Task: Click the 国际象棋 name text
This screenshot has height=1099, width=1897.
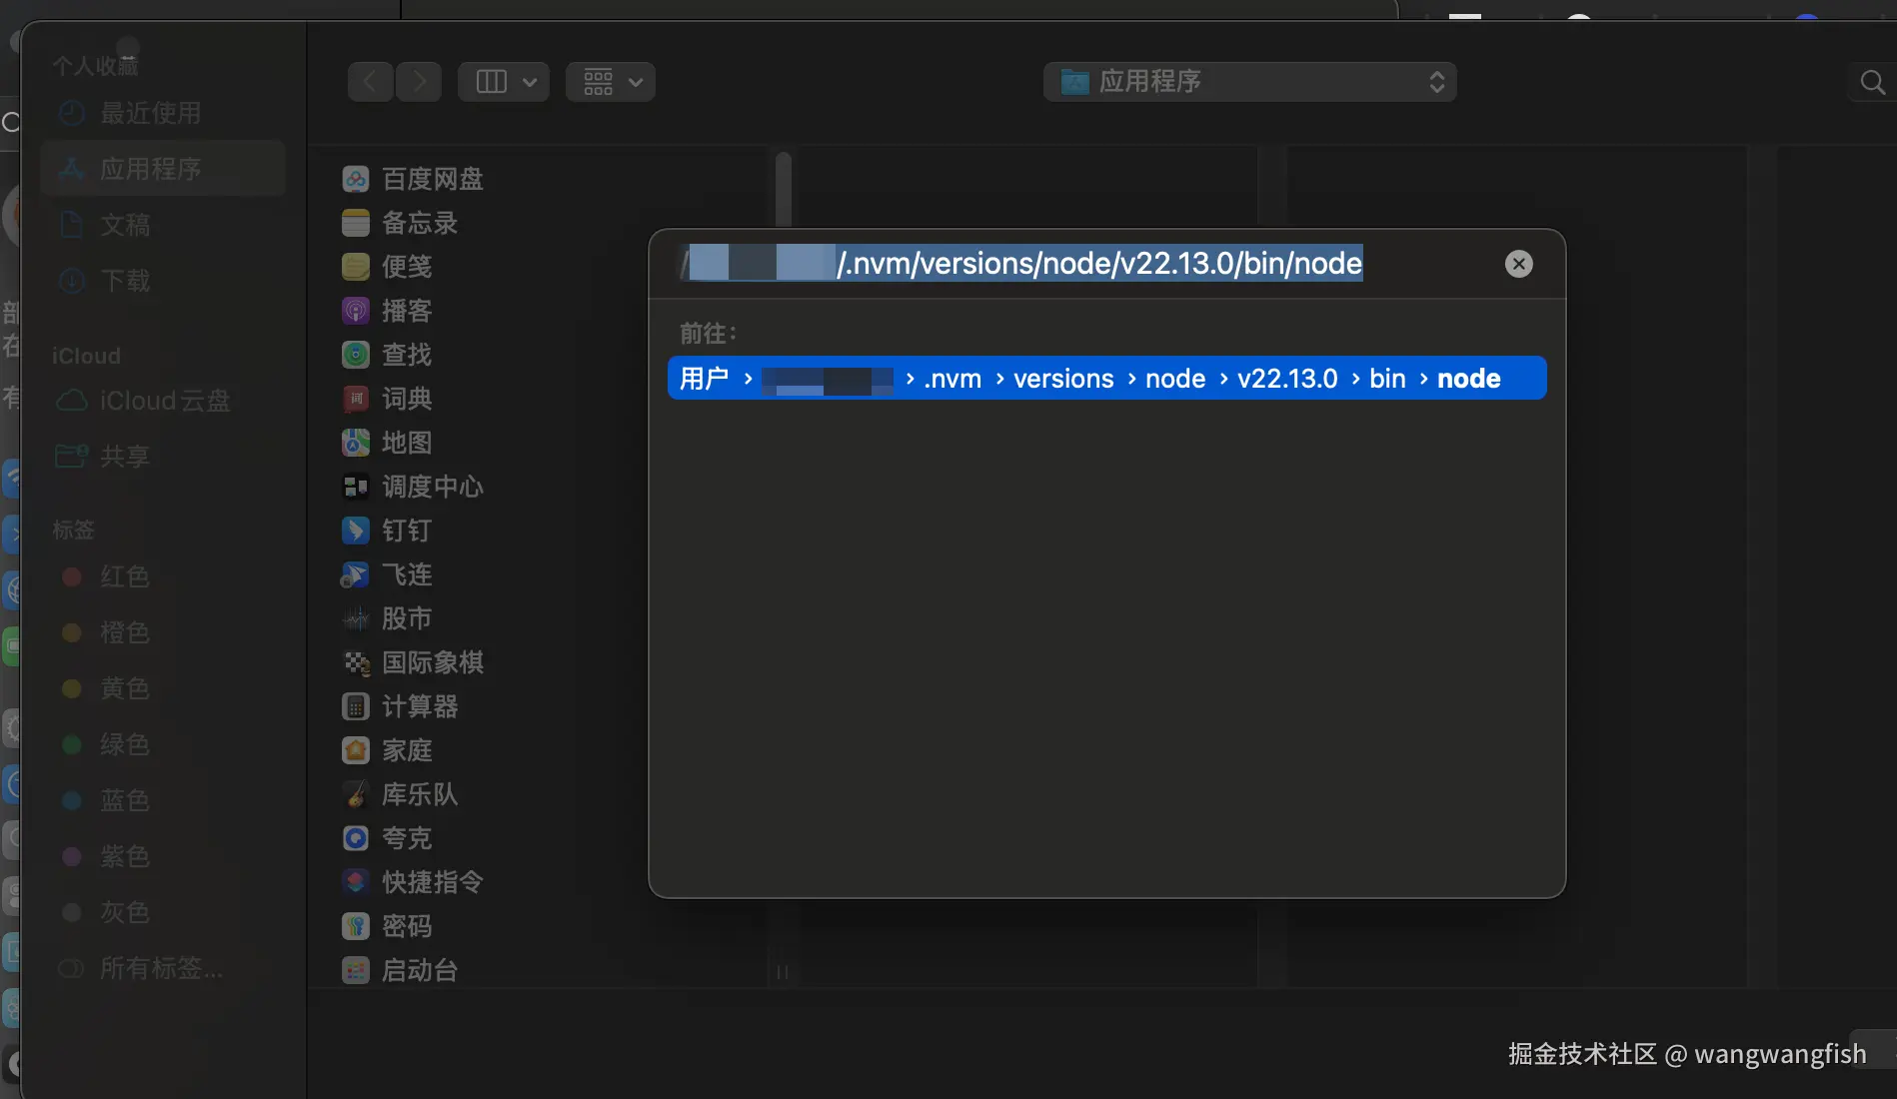Action: 433,662
